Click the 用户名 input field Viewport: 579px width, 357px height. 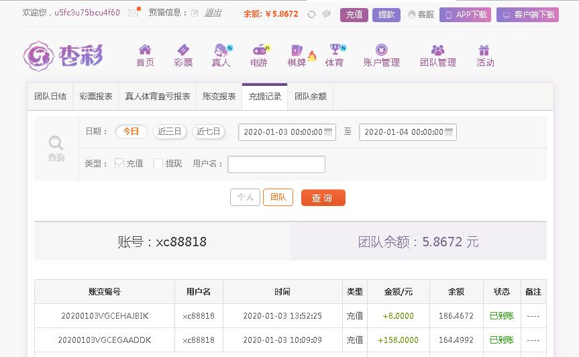276,164
